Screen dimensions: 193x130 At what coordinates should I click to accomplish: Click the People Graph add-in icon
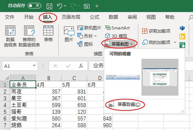coord(182,45)
